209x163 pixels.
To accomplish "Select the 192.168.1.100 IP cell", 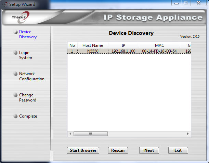I will pos(123,51).
